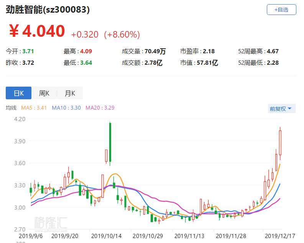Click the 成交量 volume 70.49万
This screenshot has height=243, width=304.
[155, 51]
